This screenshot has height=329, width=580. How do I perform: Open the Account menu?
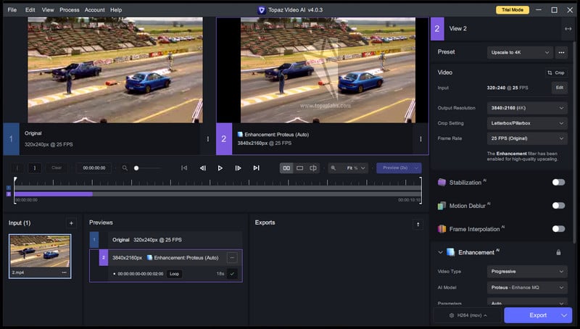coord(95,10)
